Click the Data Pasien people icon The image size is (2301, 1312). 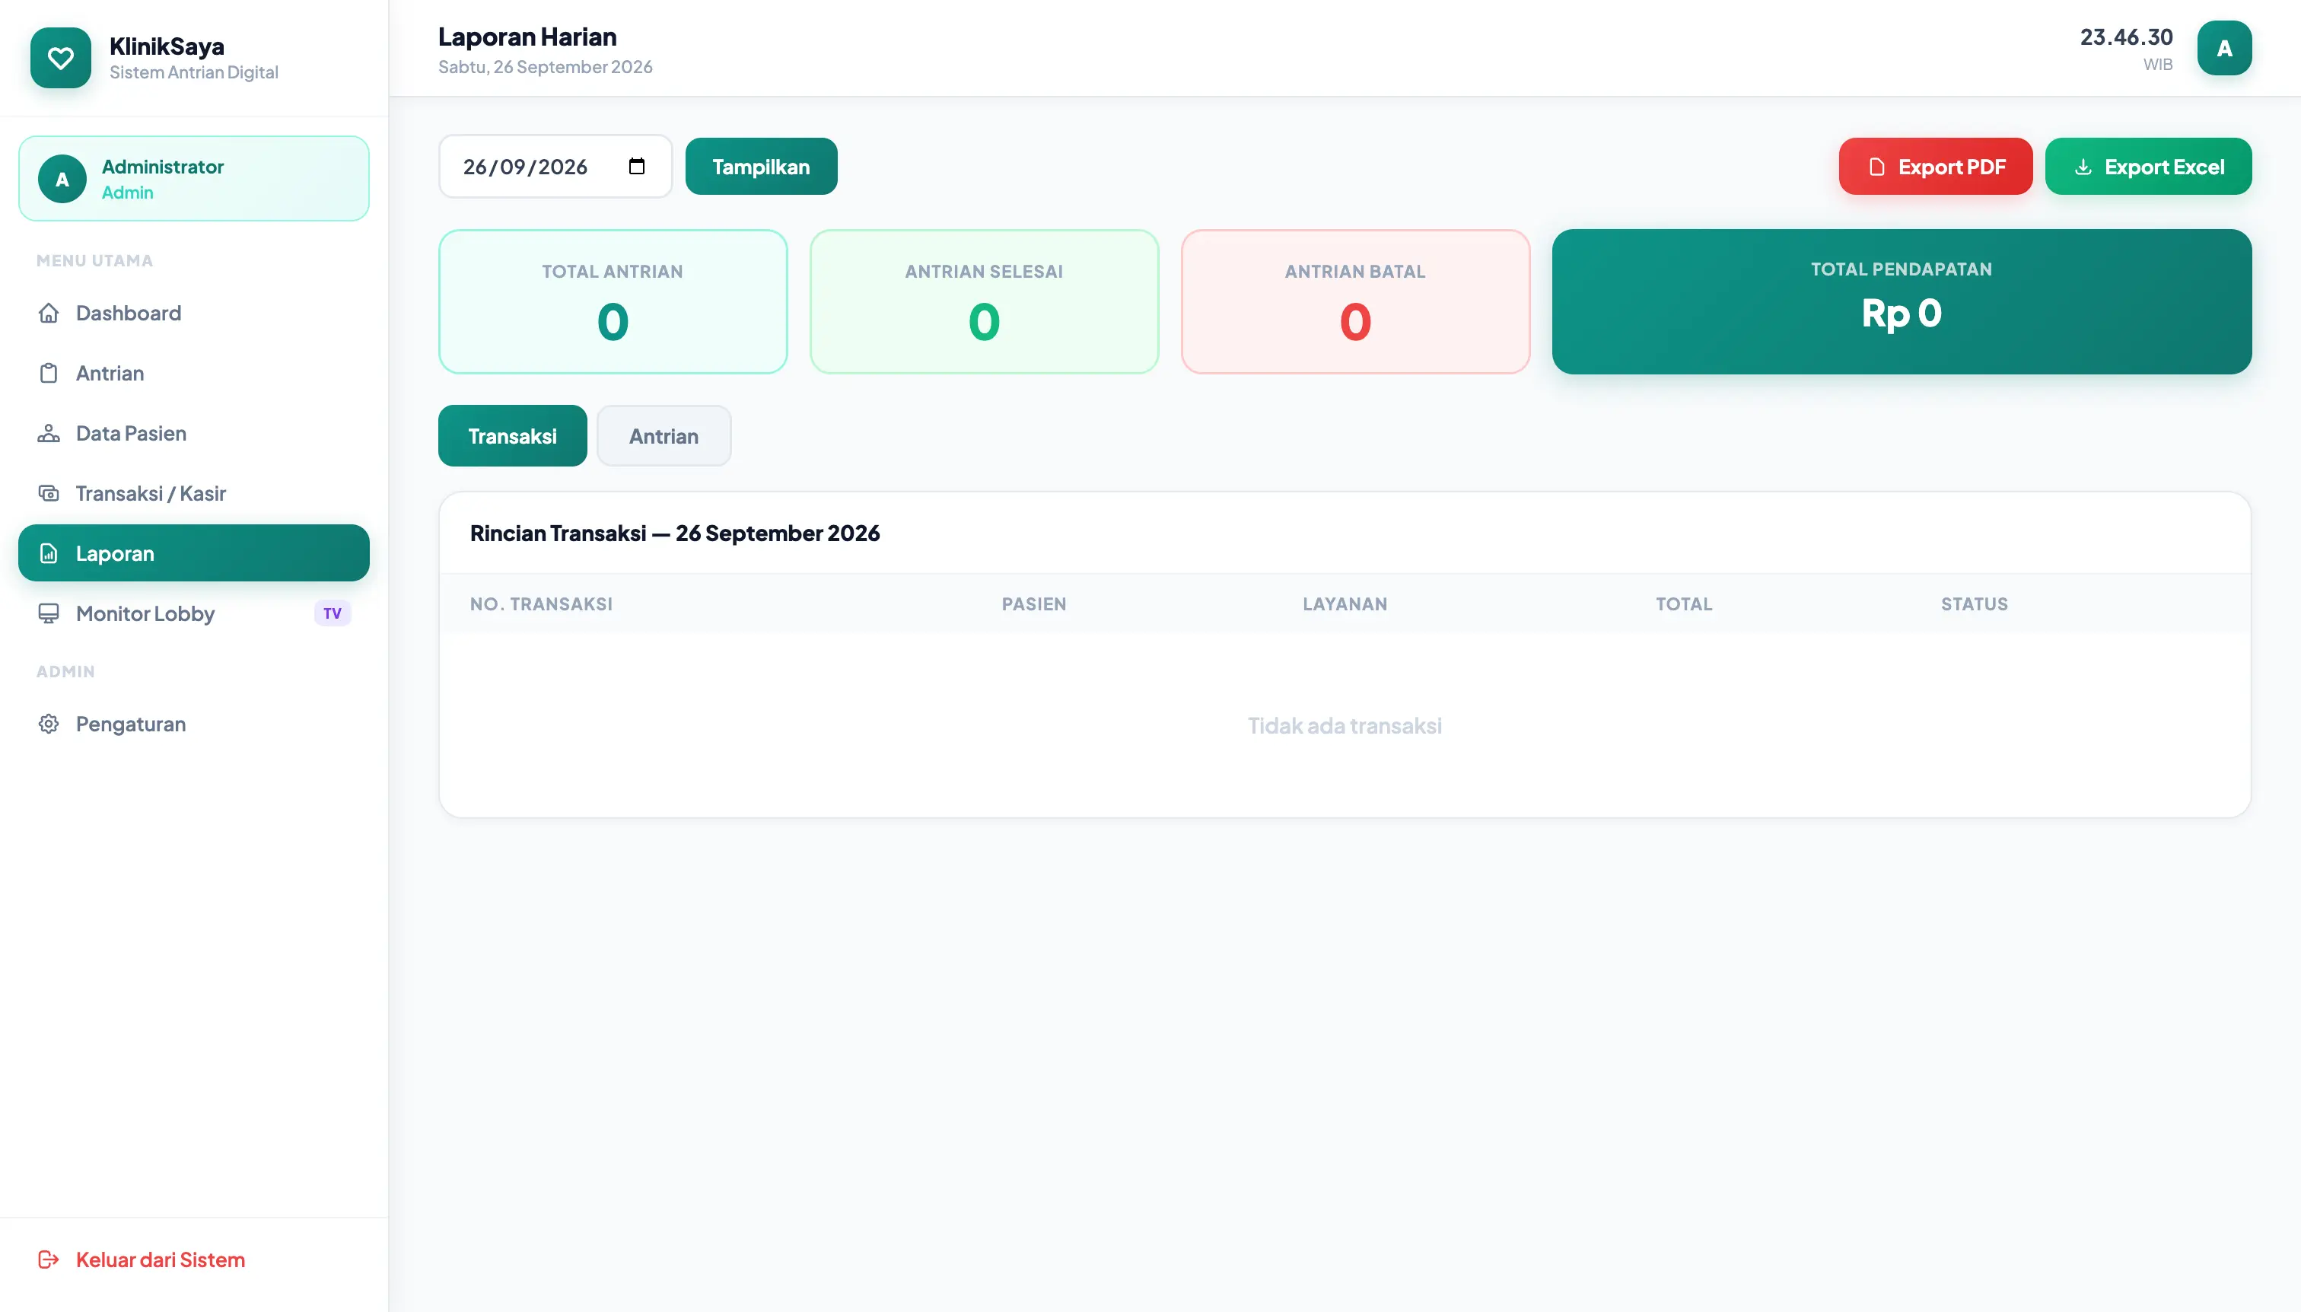(x=49, y=434)
